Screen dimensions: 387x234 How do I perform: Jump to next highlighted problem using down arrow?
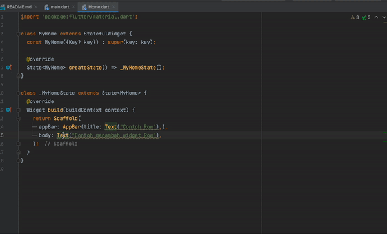point(384,17)
